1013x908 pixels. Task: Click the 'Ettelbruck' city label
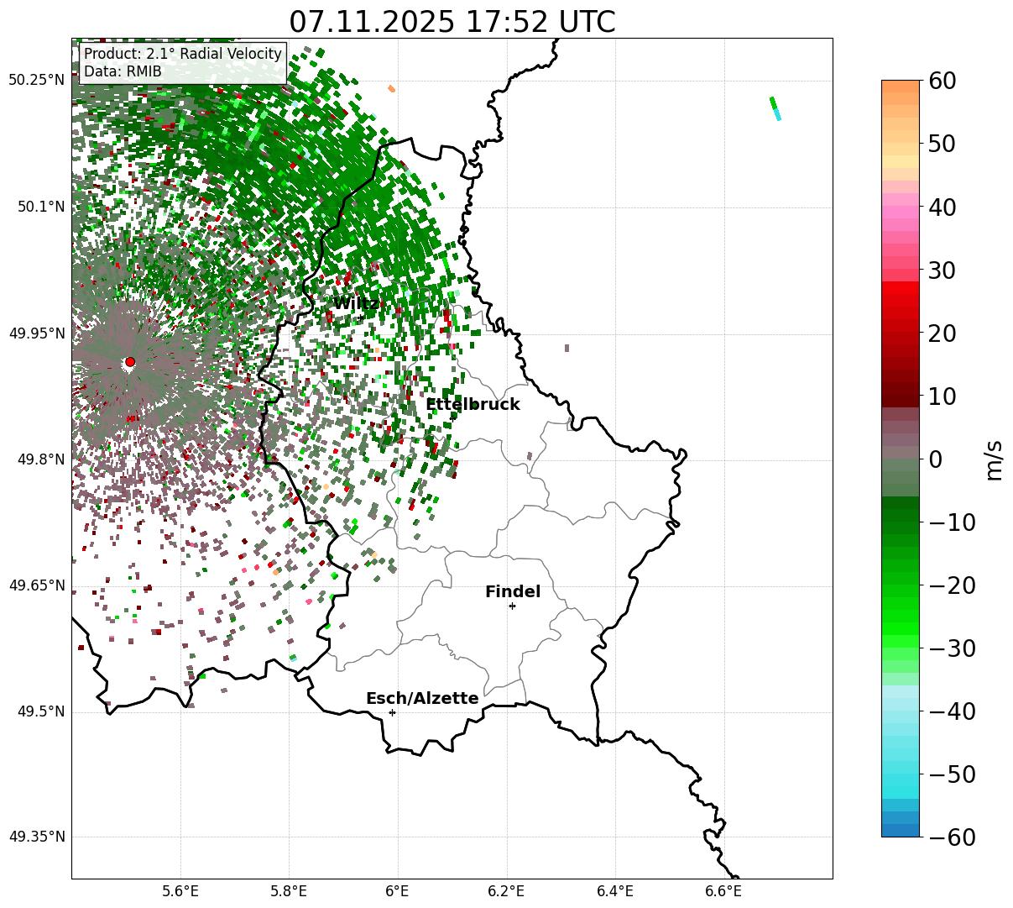click(473, 405)
